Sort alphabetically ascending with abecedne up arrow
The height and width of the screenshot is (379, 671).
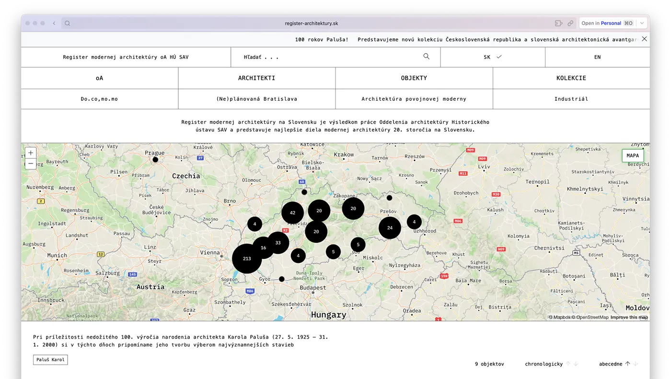[627, 364]
